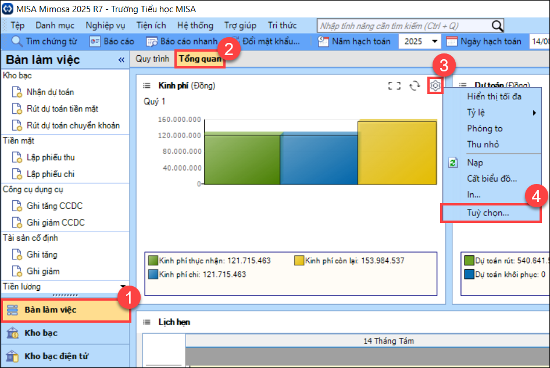Click the Công cụ dụng cụ group header
The width and height of the screenshot is (550, 368).
[33, 189]
